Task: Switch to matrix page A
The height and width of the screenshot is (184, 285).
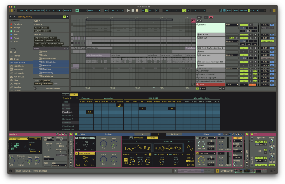Action: 66,95
